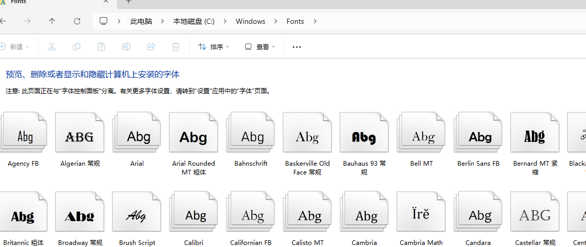Screen dimensions: 586x247
Task: Select Arial Rounded MT bold font icon
Action: pos(193,133)
